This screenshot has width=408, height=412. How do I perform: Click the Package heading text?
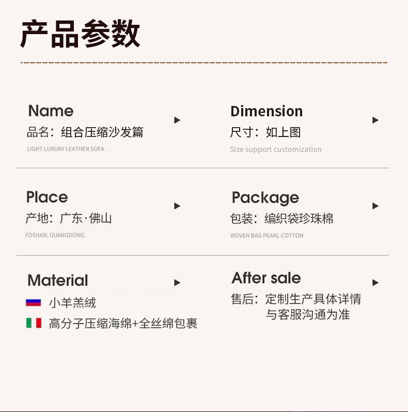(x=265, y=197)
